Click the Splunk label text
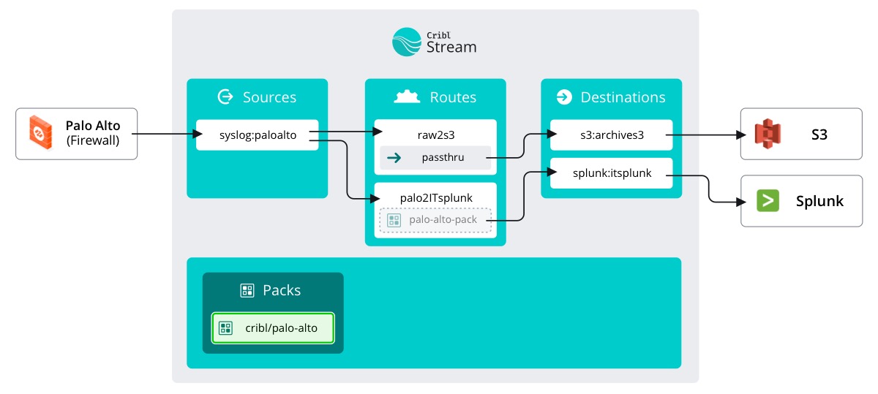 click(819, 200)
